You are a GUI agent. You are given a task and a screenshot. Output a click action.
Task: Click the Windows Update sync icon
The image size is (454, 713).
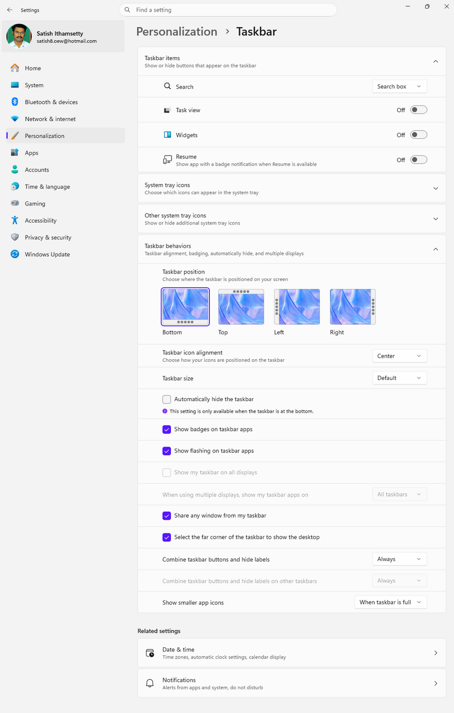(15, 254)
